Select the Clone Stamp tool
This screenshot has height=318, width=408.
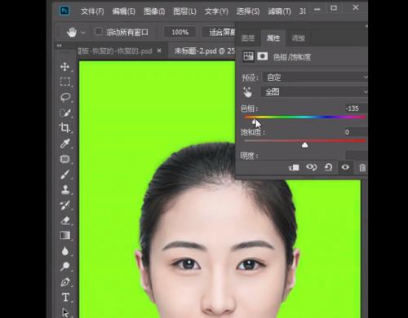pos(64,189)
